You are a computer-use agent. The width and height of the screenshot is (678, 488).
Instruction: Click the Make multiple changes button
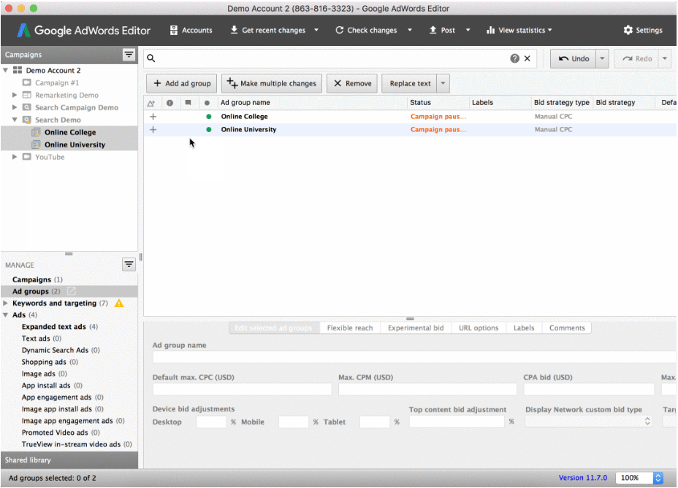271,83
